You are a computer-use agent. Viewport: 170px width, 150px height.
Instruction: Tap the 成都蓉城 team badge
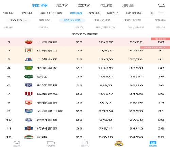(x=29, y=94)
